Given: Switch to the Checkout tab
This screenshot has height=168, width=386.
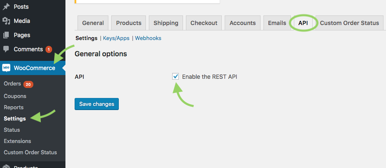Looking at the screenshot, I should point(204,23).
